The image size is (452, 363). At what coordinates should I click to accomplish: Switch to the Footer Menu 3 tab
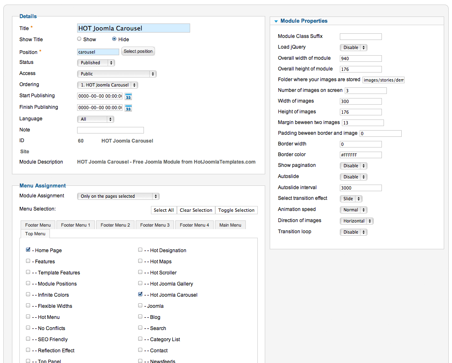pyautogui.click(x=155, y=225)
